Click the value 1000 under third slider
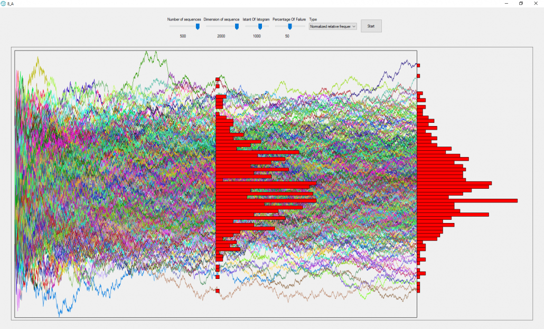 (257, 36)
